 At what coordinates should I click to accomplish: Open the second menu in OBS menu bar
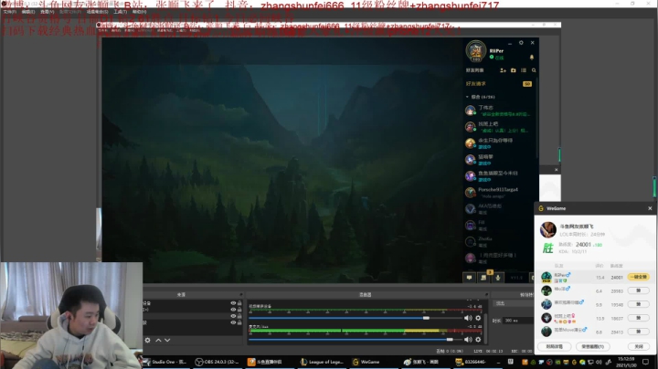[x=28, y=12]
